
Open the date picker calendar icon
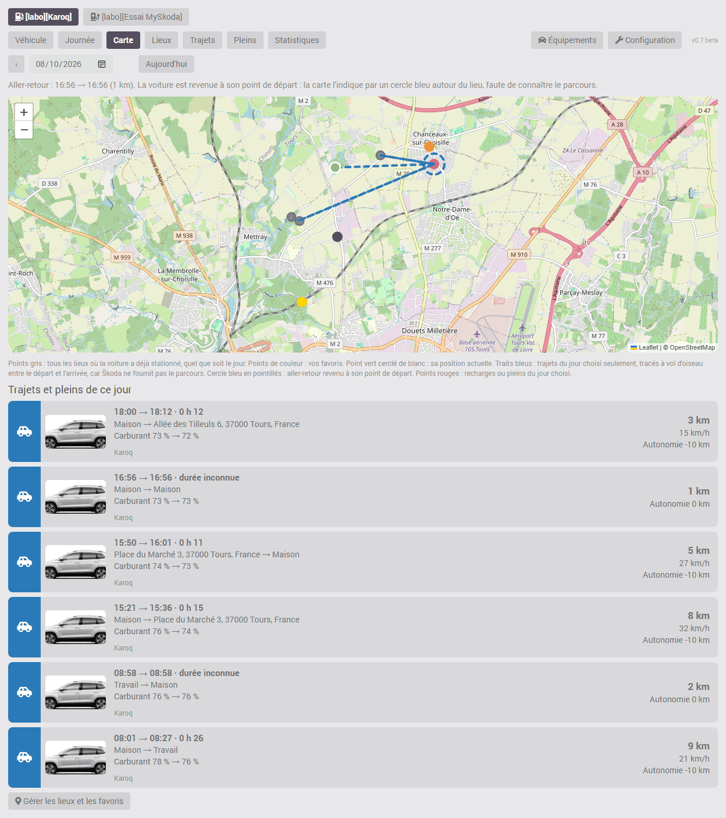click(x=102, y=64)
